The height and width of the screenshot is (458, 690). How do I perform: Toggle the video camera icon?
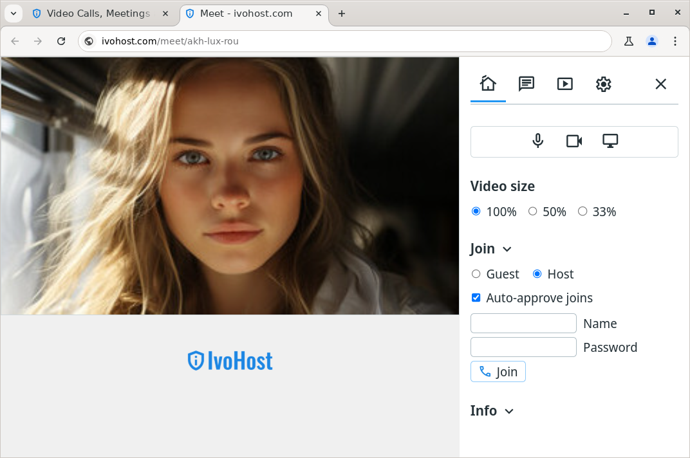574,141
